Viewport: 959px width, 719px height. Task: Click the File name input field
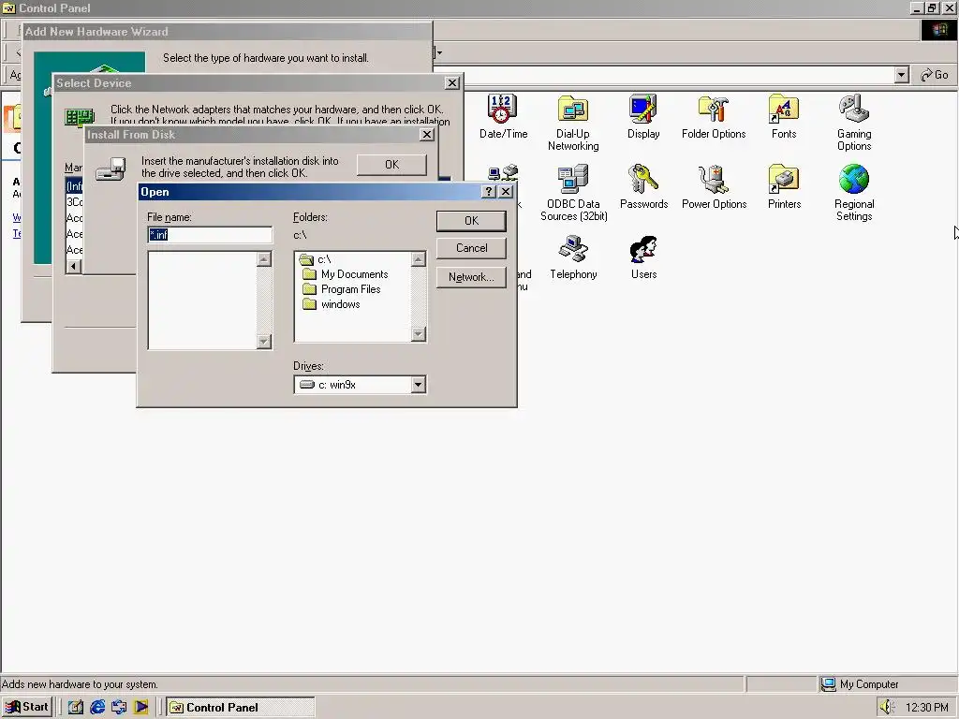[210, 235]
